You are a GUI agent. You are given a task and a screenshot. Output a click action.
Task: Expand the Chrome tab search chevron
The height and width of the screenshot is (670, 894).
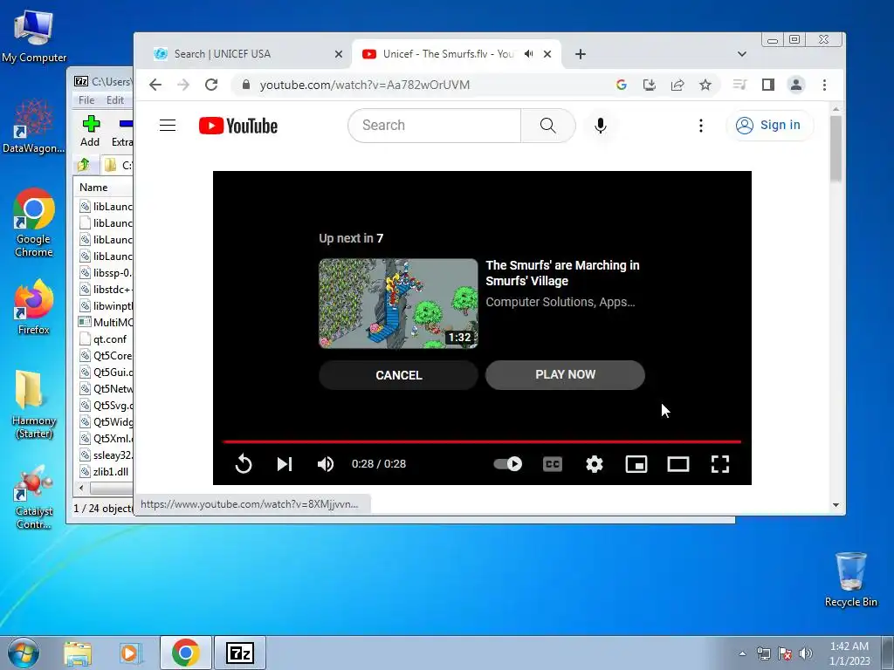tap(742, 54)
